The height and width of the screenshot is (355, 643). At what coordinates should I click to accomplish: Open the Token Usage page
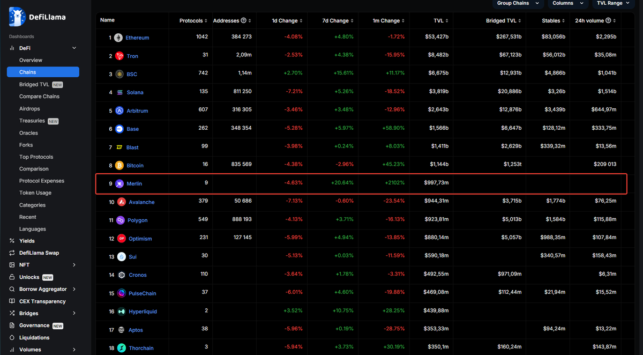click(35, 193)
